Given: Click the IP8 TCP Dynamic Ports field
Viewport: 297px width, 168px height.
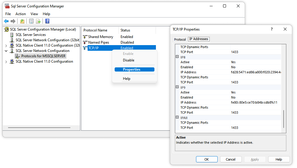Looking at the screenshot, I should click(x=255, y=77).
